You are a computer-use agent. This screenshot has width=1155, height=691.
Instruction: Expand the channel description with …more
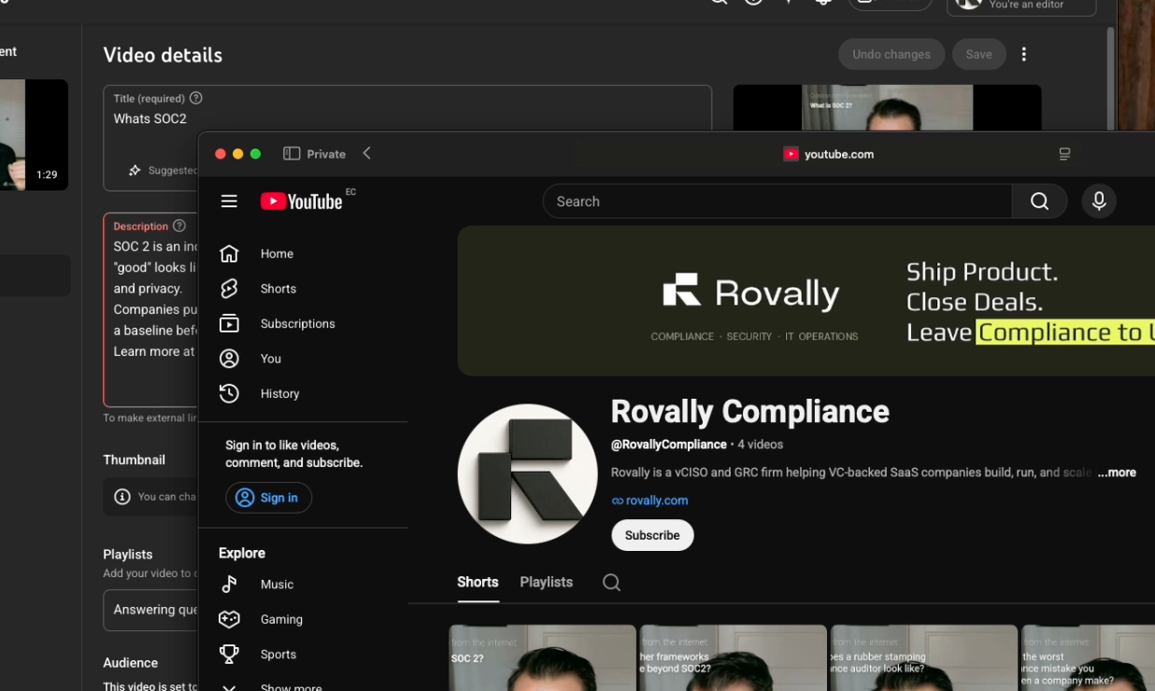click(1117, 472)
